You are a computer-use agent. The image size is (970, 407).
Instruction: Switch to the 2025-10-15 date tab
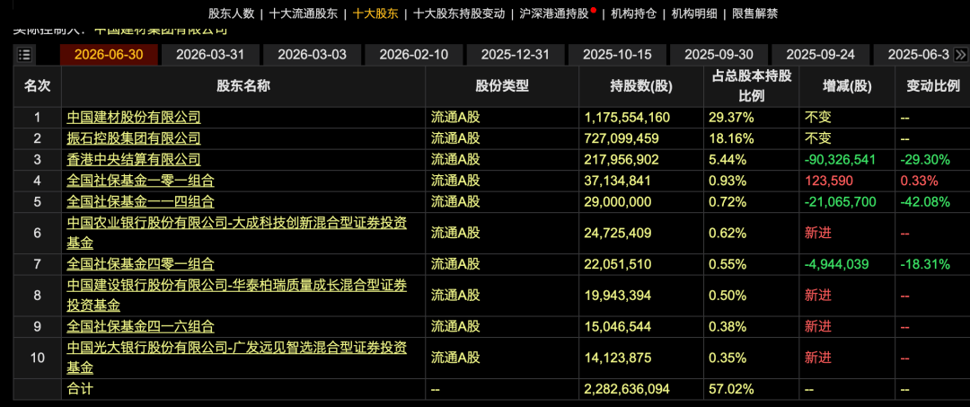[x=617, y=55]
